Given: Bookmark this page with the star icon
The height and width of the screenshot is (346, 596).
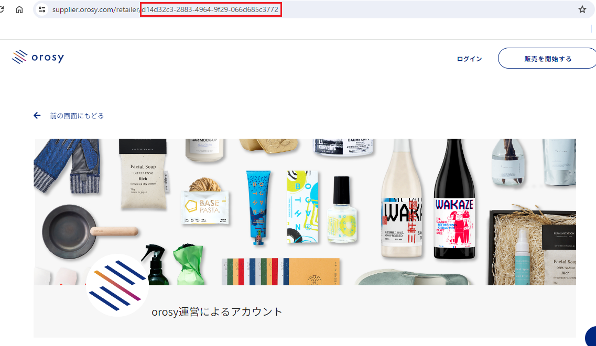Looking at the screenshot, I should [x=582, y=9].
